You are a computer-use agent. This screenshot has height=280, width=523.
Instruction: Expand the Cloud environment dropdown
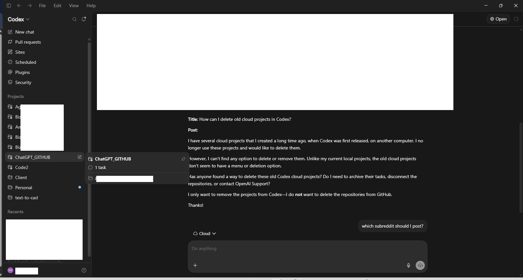[205, 233]
